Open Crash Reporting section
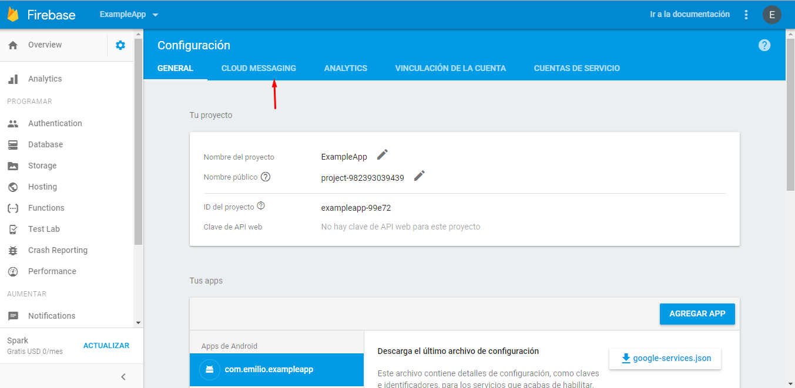This screenshot has height=388, width=795. pyautogui.click(x=58, y=250)
